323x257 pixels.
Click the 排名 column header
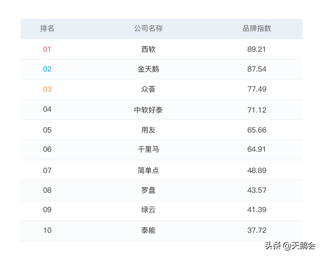47,28
